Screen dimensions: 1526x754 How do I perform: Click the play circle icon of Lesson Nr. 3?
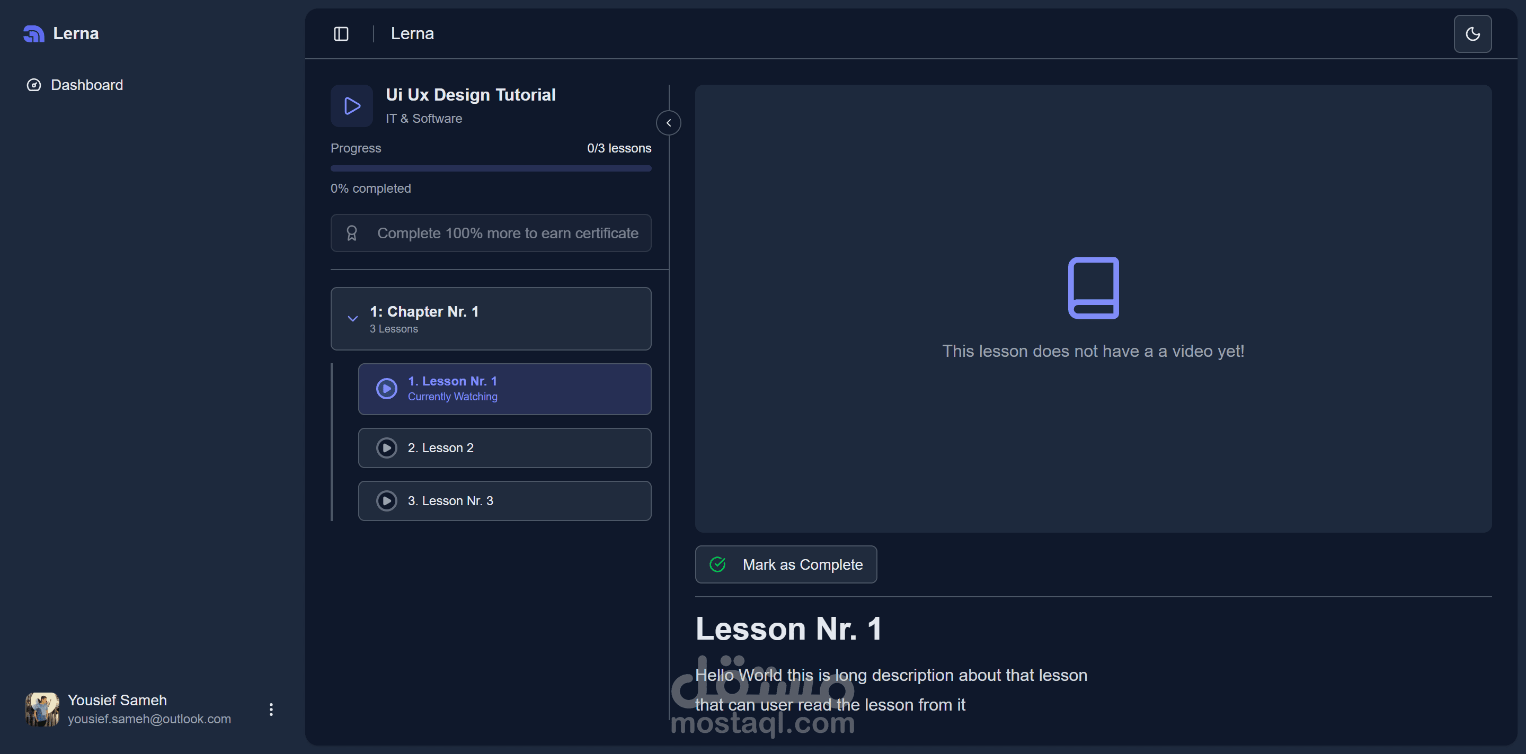coord(387,501)
